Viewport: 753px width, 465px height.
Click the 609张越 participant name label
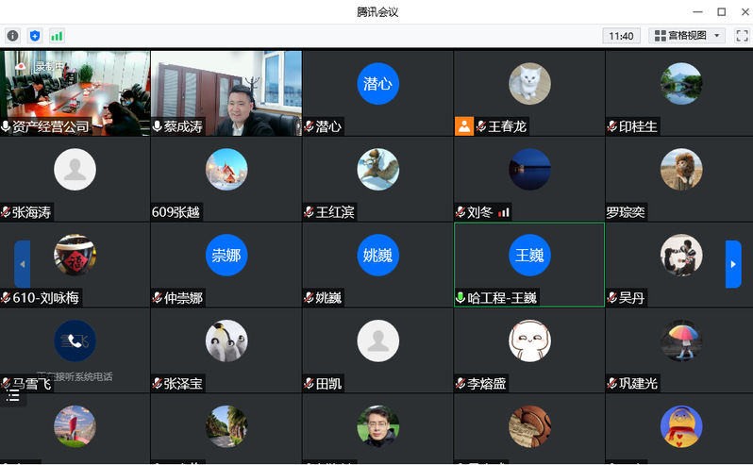coord(176,212)
